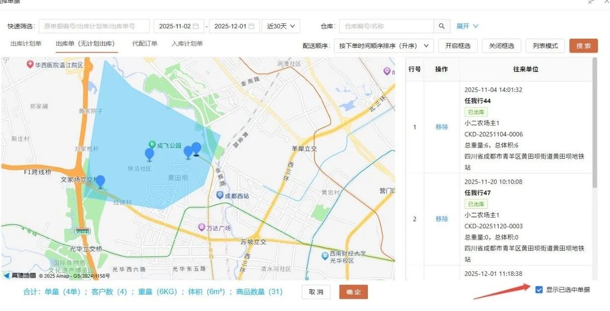Switch to 入库计划单 tab
The image size is (610, 311).
point(187,44)
